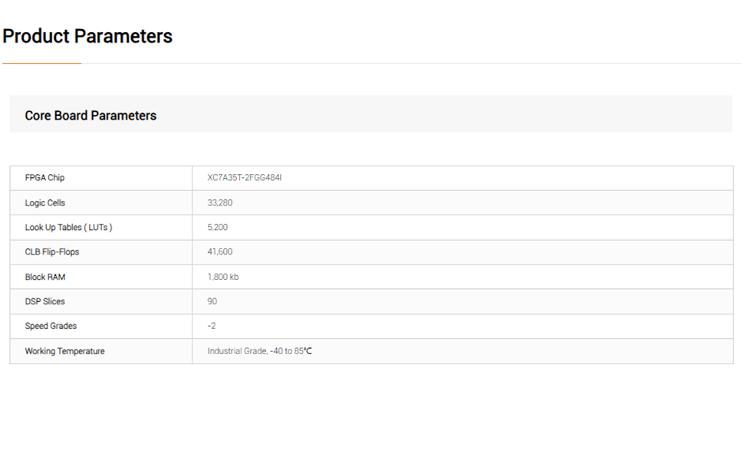Click the Product Parameters heading

87,36
